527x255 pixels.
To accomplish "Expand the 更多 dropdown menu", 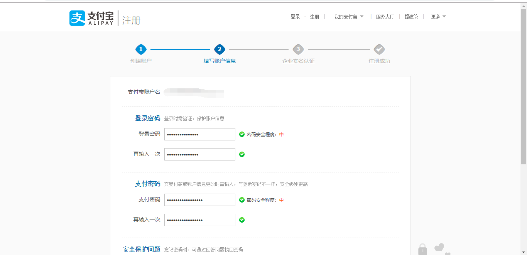I will (438, 17).
